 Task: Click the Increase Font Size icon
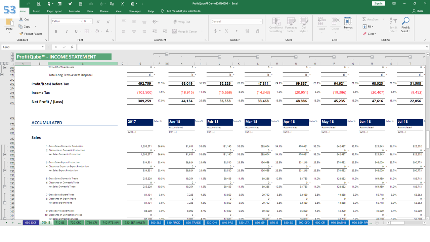pyautogui.click(x=98, y=22)
